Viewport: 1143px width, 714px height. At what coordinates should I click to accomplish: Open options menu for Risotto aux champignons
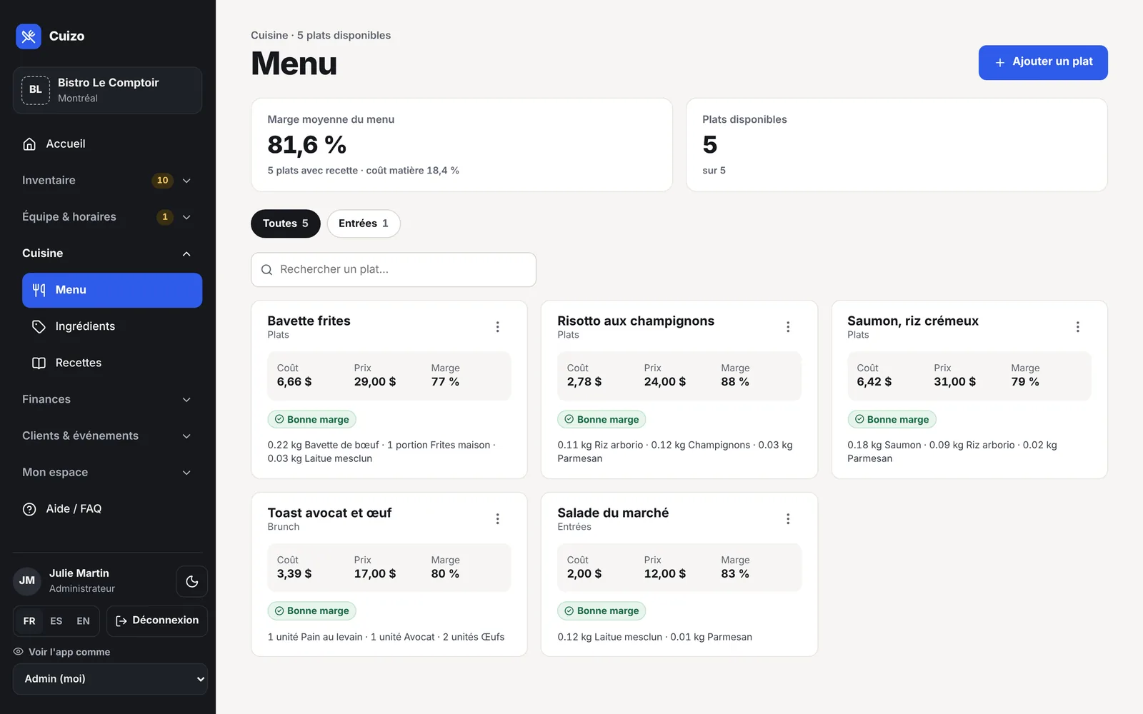pyautogui.click(x=788, y=327)
